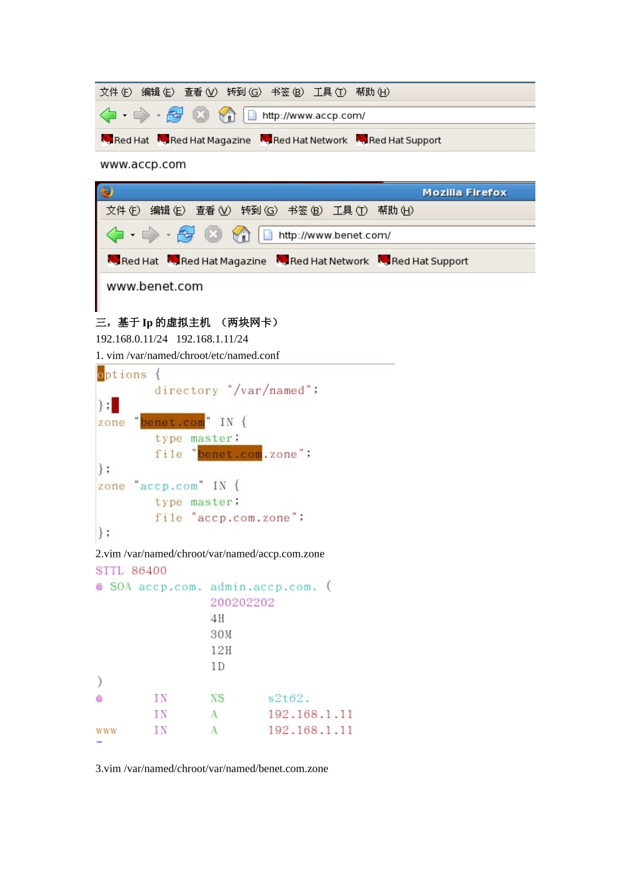Click heading '三，基于 Ip 的虚拟主机'
Viewport: 631px width, 892px height.
(x=153, y=323)
